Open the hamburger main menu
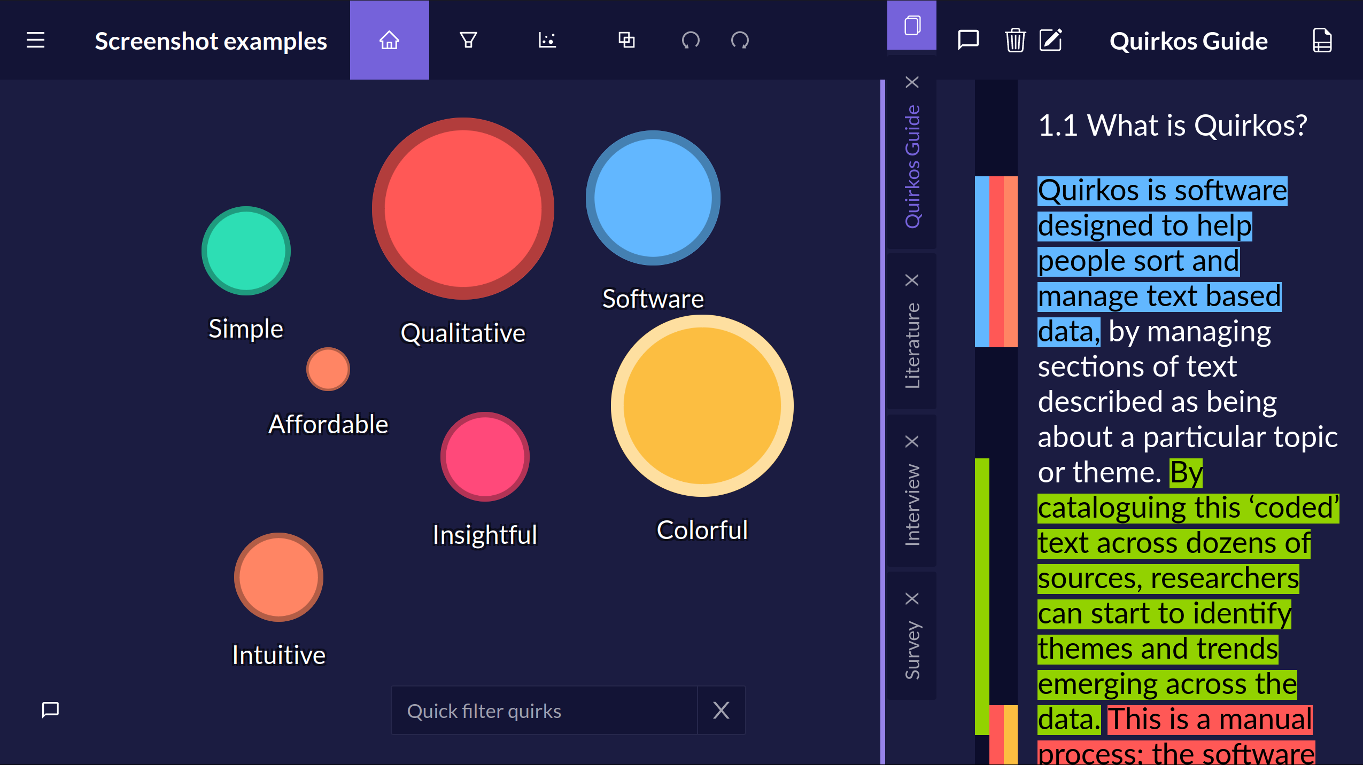The width and height of the screenshot is (1363, 765). click(35, 40)
